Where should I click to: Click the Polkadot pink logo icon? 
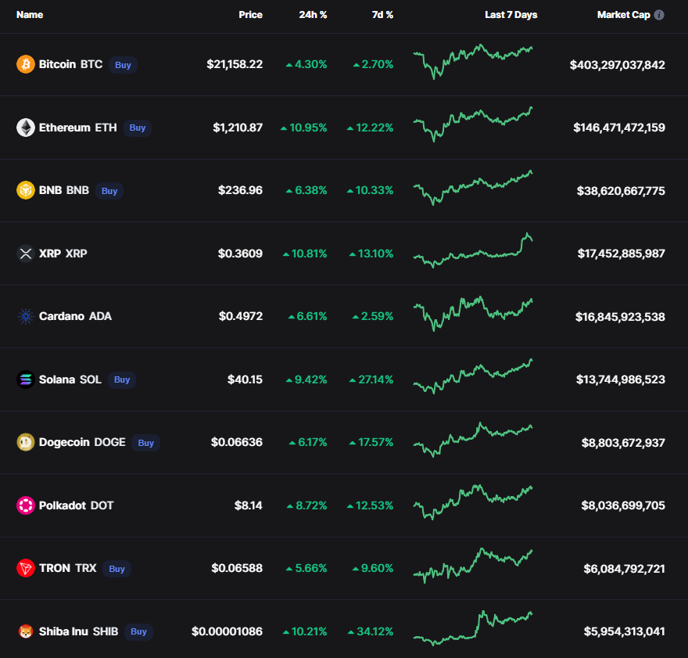click(x=26, y=505)
